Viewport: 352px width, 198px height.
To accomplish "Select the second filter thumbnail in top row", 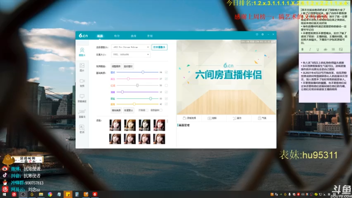I will 130,125.
